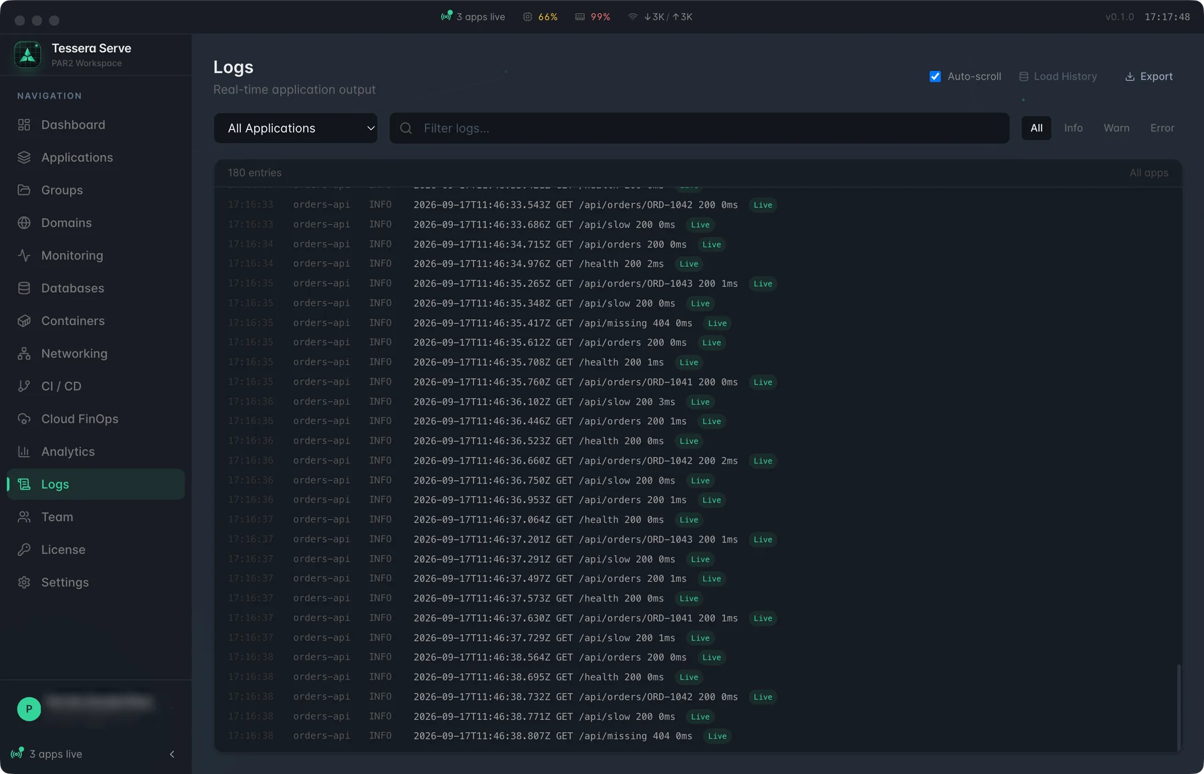Click log entry 11:46:38.564Z /api/orders
1204x774 pixels.
(x=698, y=657)
